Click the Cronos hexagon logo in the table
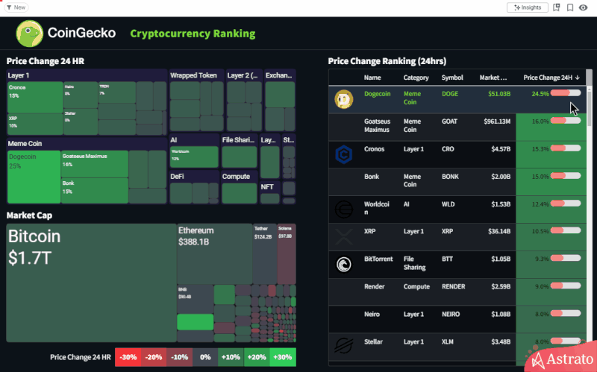This screenshot has height=372, width=597. [x=343, y=154]
